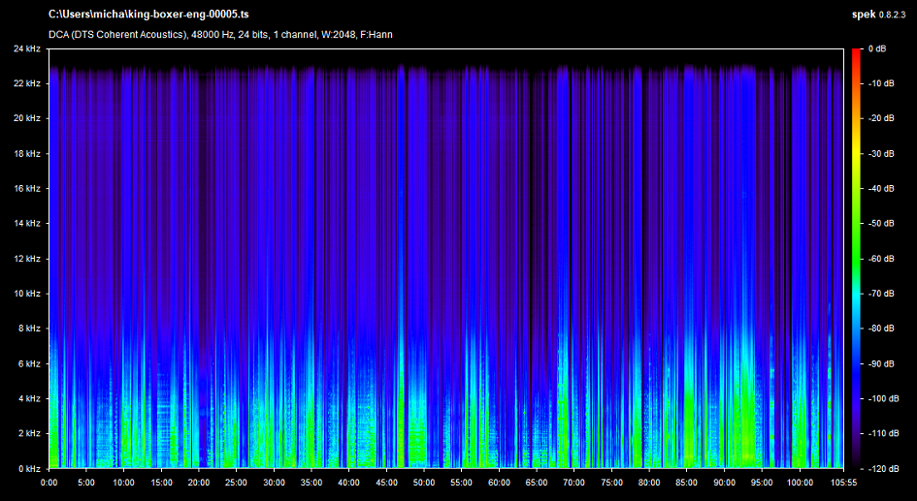Click the -60 dB legend label
917x501 pixels.
[x=882, y=259]
